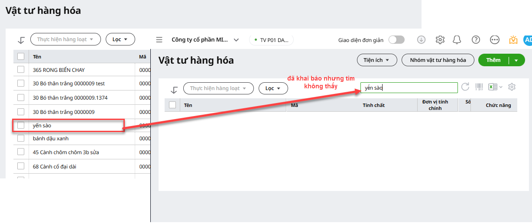Image resolution: width=532 pixels, height=223 pixels.
Task: Click the notification bell icon
Action: tap(457, 40)
